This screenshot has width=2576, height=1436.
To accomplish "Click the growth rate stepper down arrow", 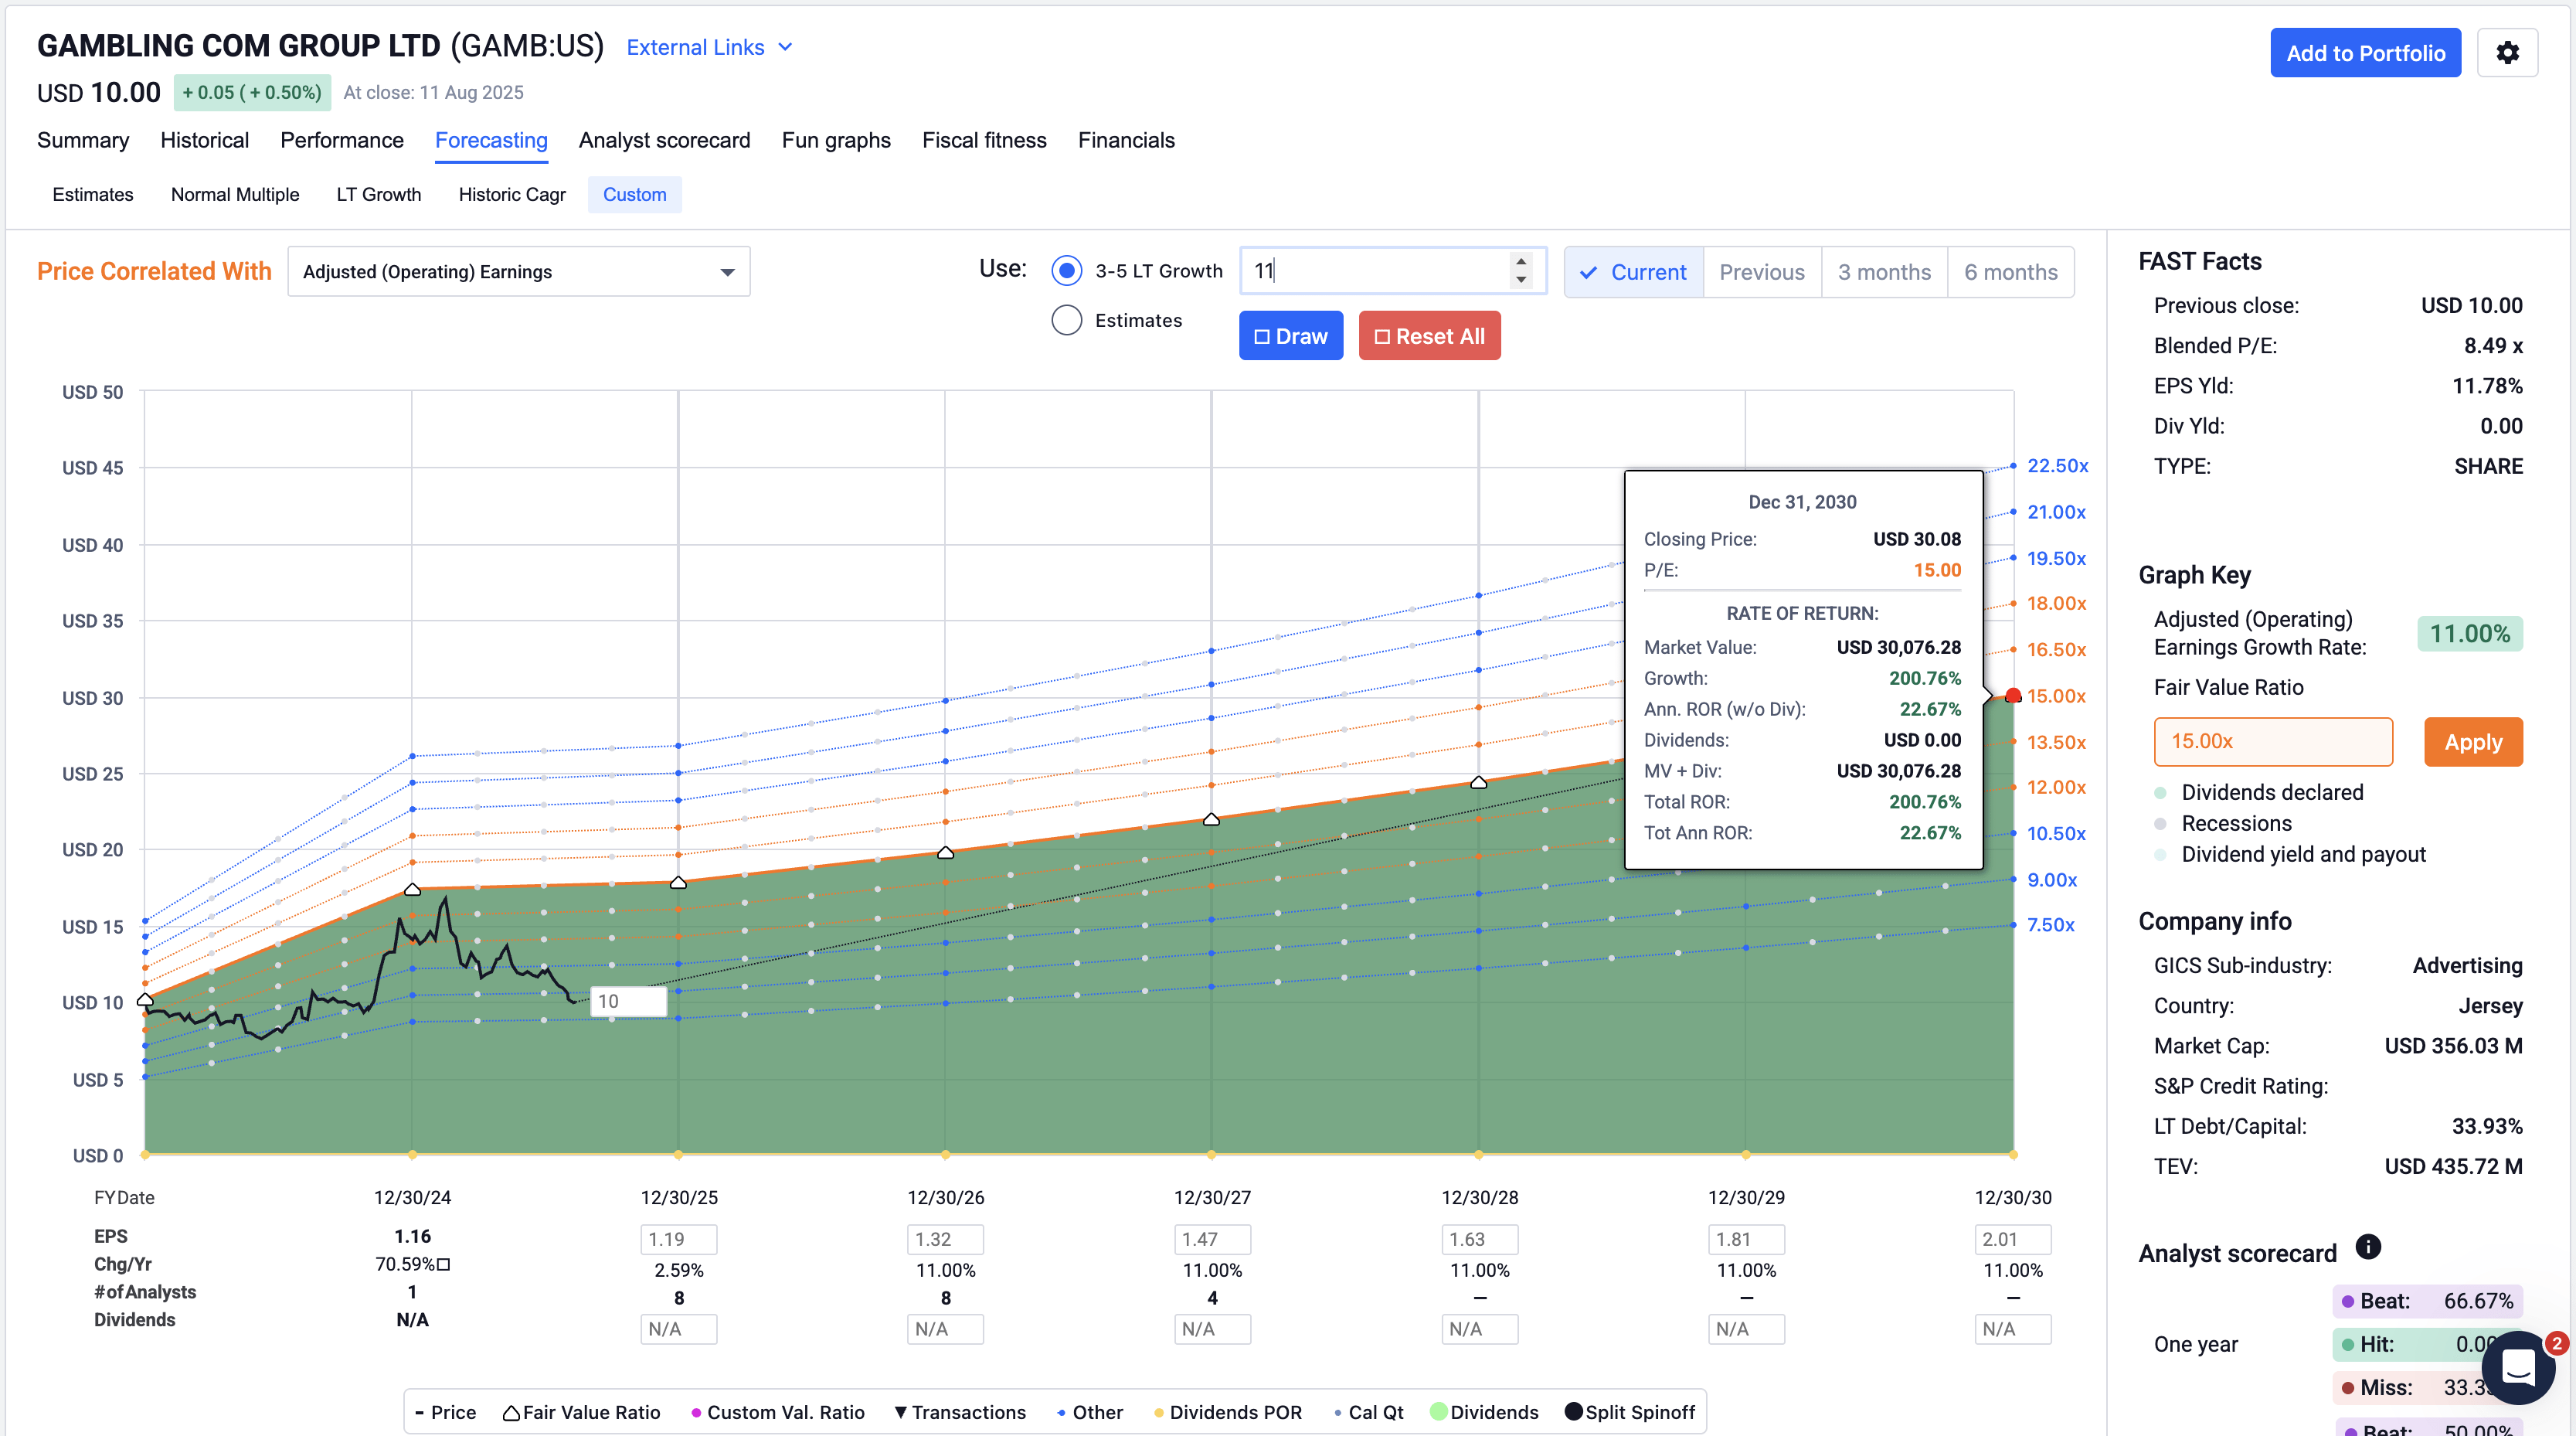I will pyautogui.click(x=1521, y=280).
